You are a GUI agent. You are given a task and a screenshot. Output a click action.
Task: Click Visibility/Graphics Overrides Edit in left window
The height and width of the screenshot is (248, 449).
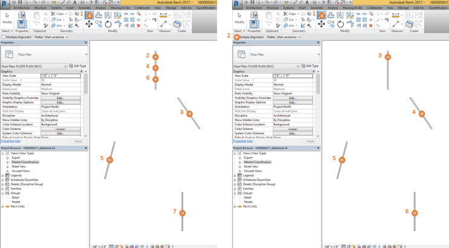(60, 98)
